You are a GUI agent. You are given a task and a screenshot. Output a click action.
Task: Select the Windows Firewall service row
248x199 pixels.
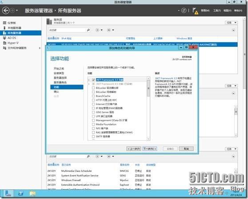pyautogui.click(x=140, y=180)
